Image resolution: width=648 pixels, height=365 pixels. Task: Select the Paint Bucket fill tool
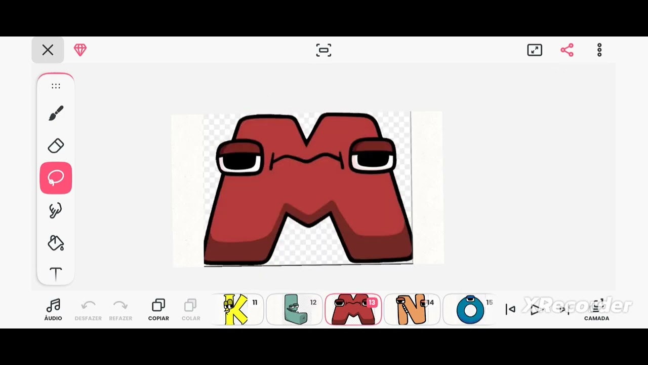(56, 243)
